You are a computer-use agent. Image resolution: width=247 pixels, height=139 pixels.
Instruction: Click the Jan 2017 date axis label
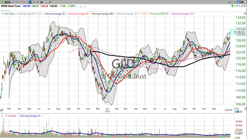click(x=108, y=110)
